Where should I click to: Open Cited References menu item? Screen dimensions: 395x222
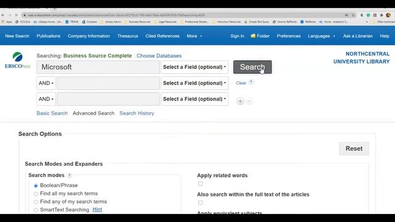click(x=162, y=36)
